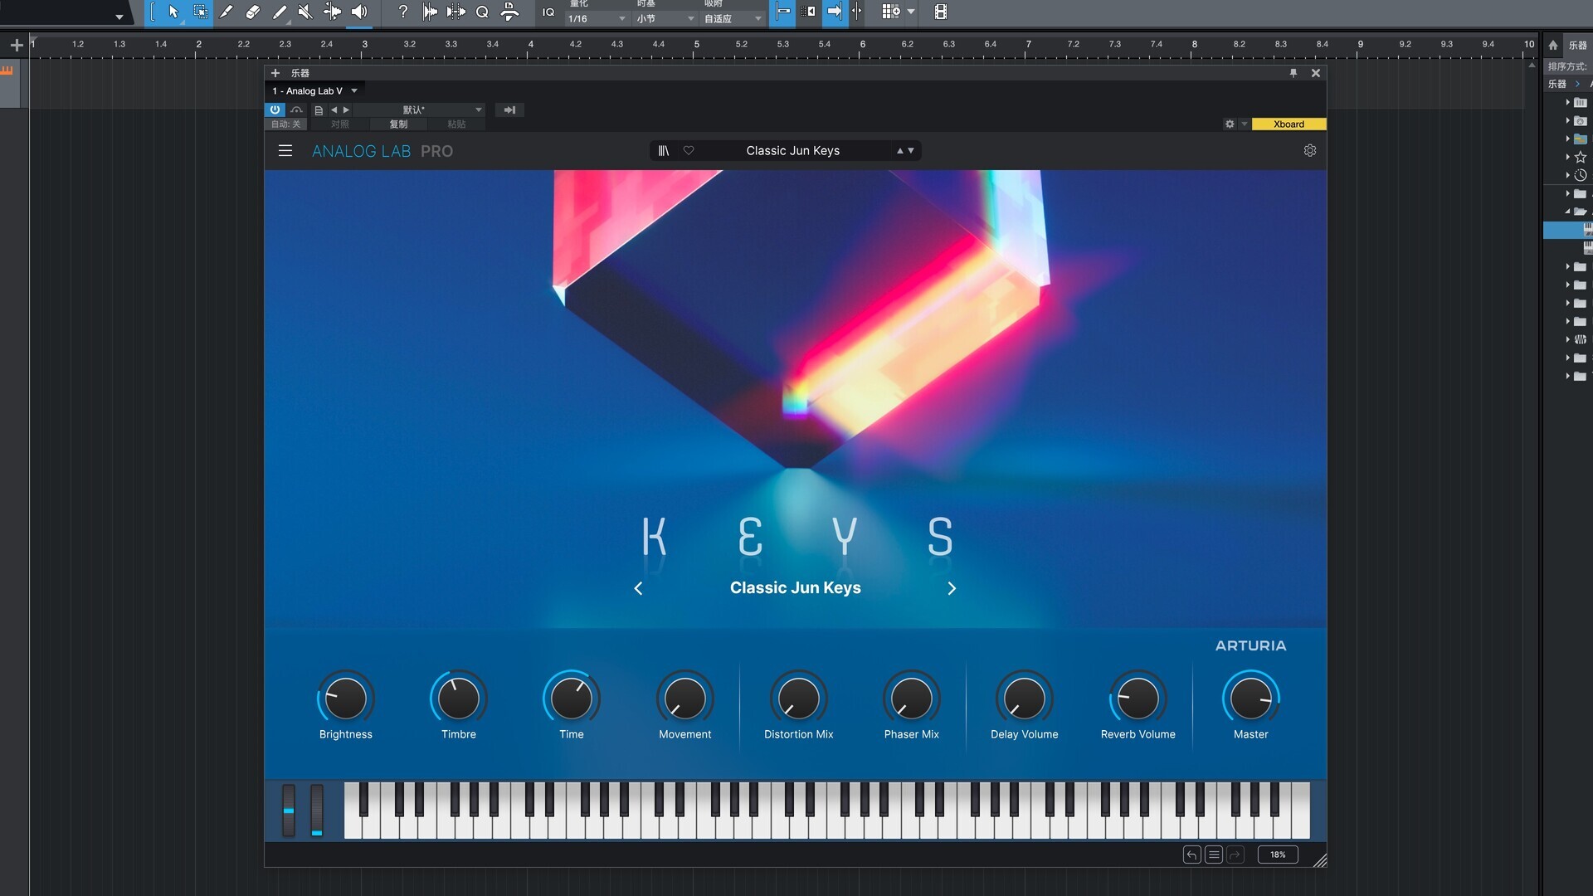Screen dimensions: 1593x896
Task: Click the strip silence icon
Action: click(455, 12)
